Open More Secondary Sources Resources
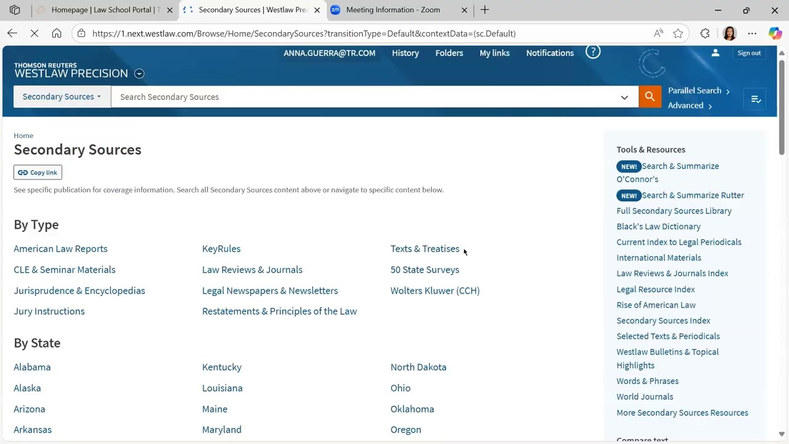This screenshot has height=444, width=789. coord(682,413)
